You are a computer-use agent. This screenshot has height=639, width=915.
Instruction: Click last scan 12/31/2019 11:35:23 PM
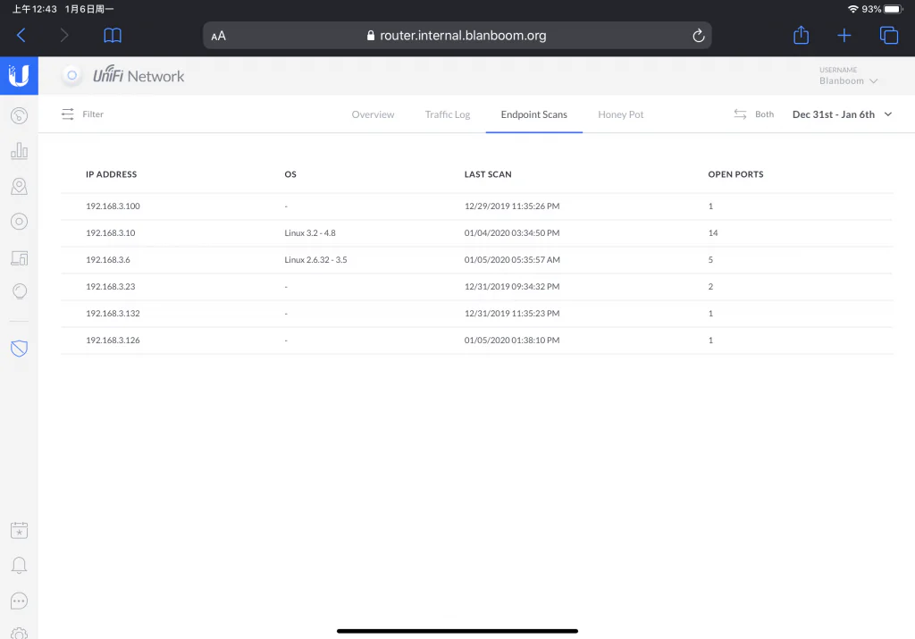click(512, 314)
